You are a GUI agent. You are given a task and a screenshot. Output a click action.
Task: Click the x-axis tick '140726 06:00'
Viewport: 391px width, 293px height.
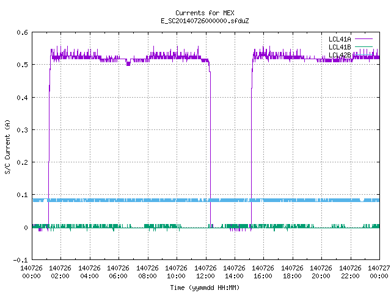118,272
